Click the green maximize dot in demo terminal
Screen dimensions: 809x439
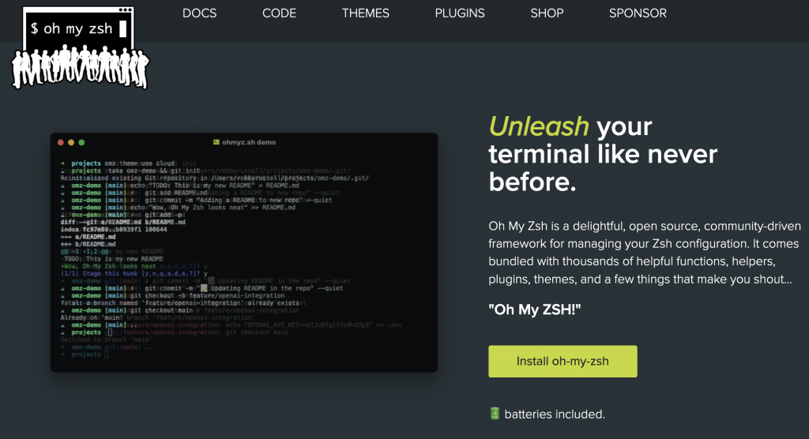[81, 142]
